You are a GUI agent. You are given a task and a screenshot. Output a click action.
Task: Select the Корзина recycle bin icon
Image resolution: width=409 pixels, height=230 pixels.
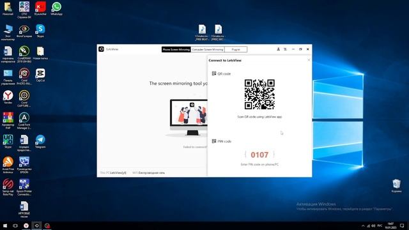point(396,186)
